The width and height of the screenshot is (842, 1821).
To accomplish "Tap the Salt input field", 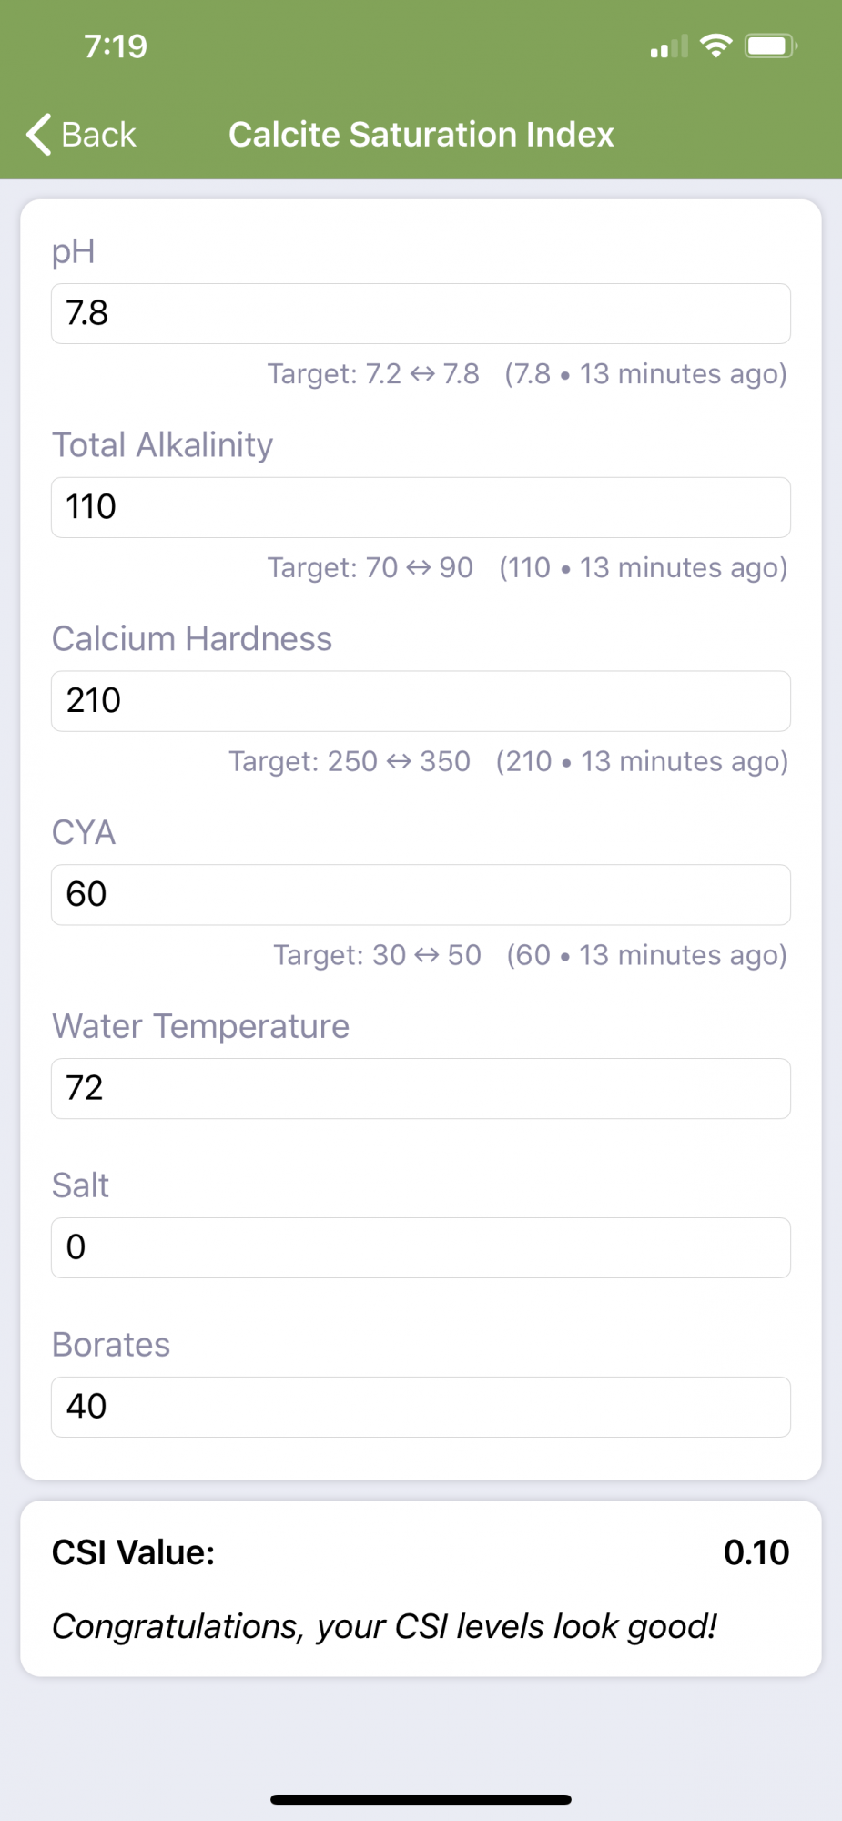I will tap(421, 1247).
